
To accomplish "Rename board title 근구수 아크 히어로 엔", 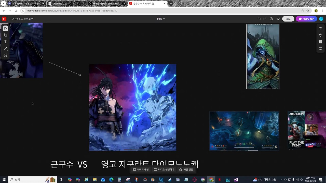I will 23,19.
